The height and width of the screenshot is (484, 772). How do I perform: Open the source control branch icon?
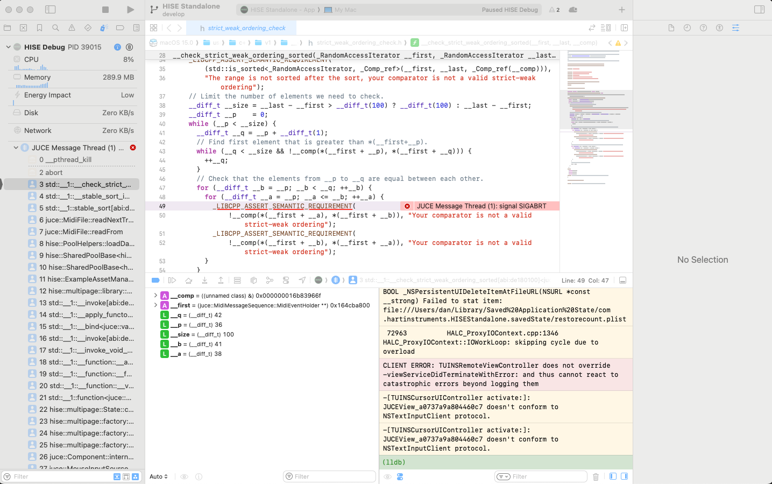pyautogui.click(x=154, y=10)
